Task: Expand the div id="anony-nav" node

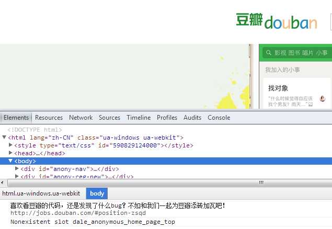Action: click(x=17, y=169)
